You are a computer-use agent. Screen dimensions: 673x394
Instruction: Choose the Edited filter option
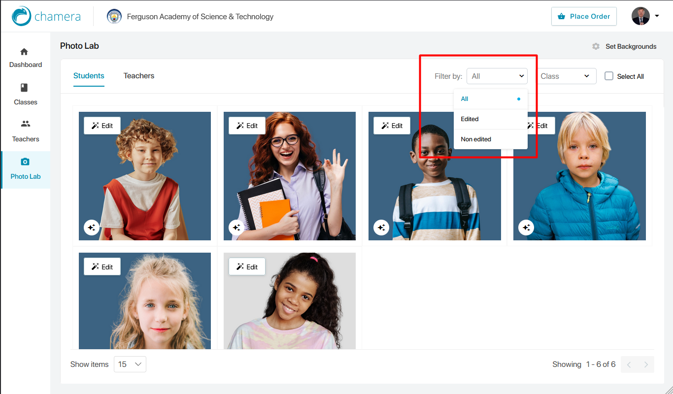491,119
